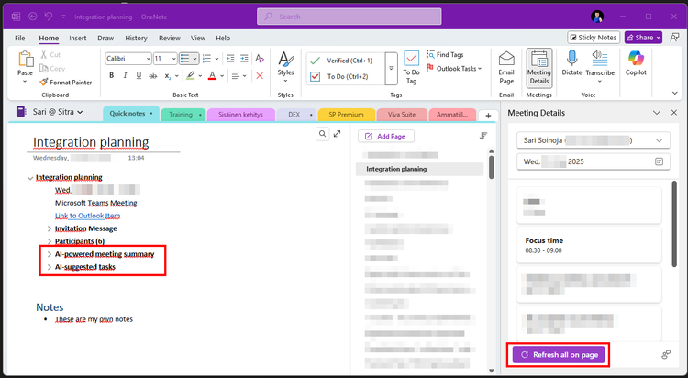Open the meeting date picker calendar icon
Viewport: 688px width, 378px height.
click(x=659, y=161)
